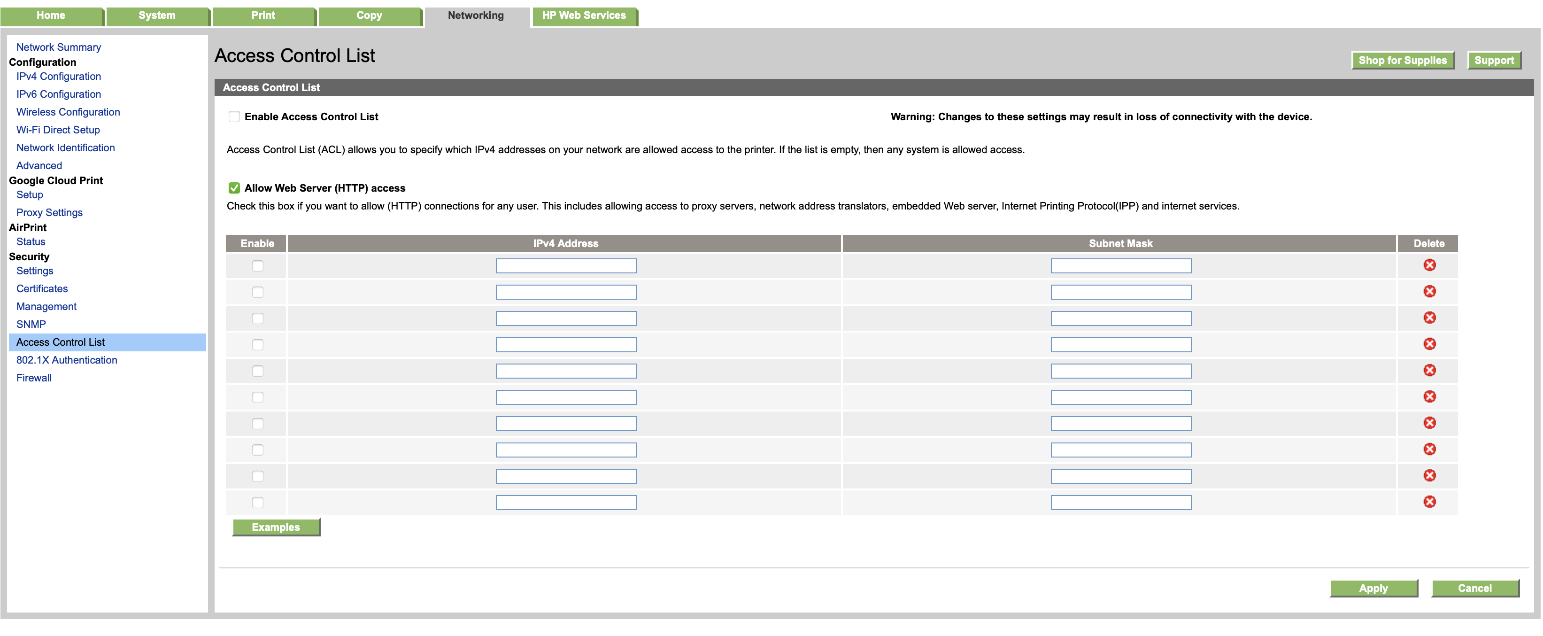1543x636 pixels.
Task: Click the delete icon in the third ACL row
Action: tap(1429, 318)
